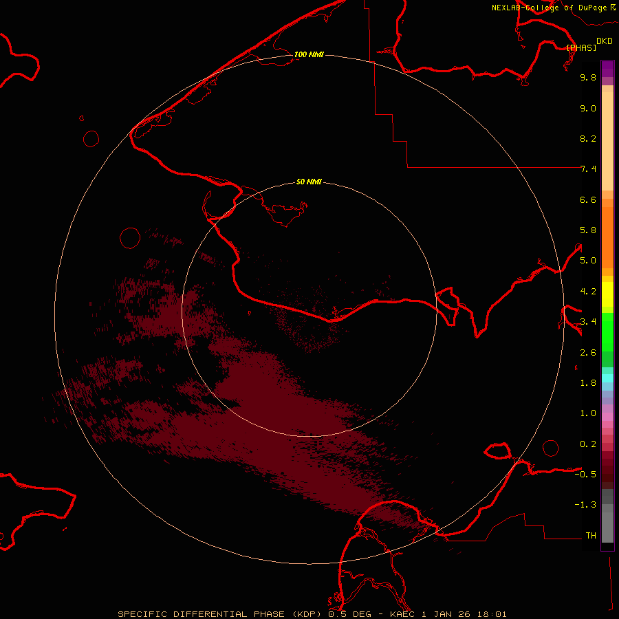Click the 50 NMI range ring label
The height and width of the screenshot is (619, 619).
pos(309,182)
